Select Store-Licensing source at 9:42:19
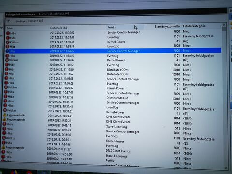Screen dimensions: 232x174 pyautogui.click(x=116, y=127)
